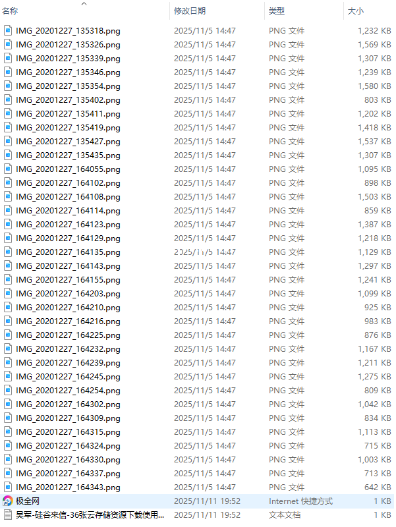Select IMG_20201227_164324.png in the list

pos(68,446)
